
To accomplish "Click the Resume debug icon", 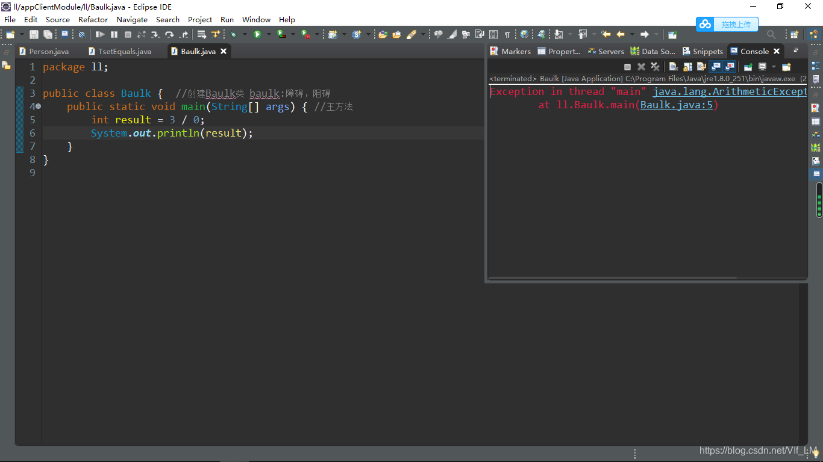I will (100, 34).
